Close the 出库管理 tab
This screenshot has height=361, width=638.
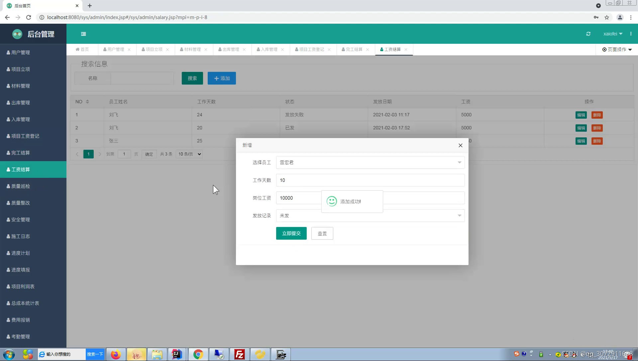pyautogui.click(x=244, y=49)
